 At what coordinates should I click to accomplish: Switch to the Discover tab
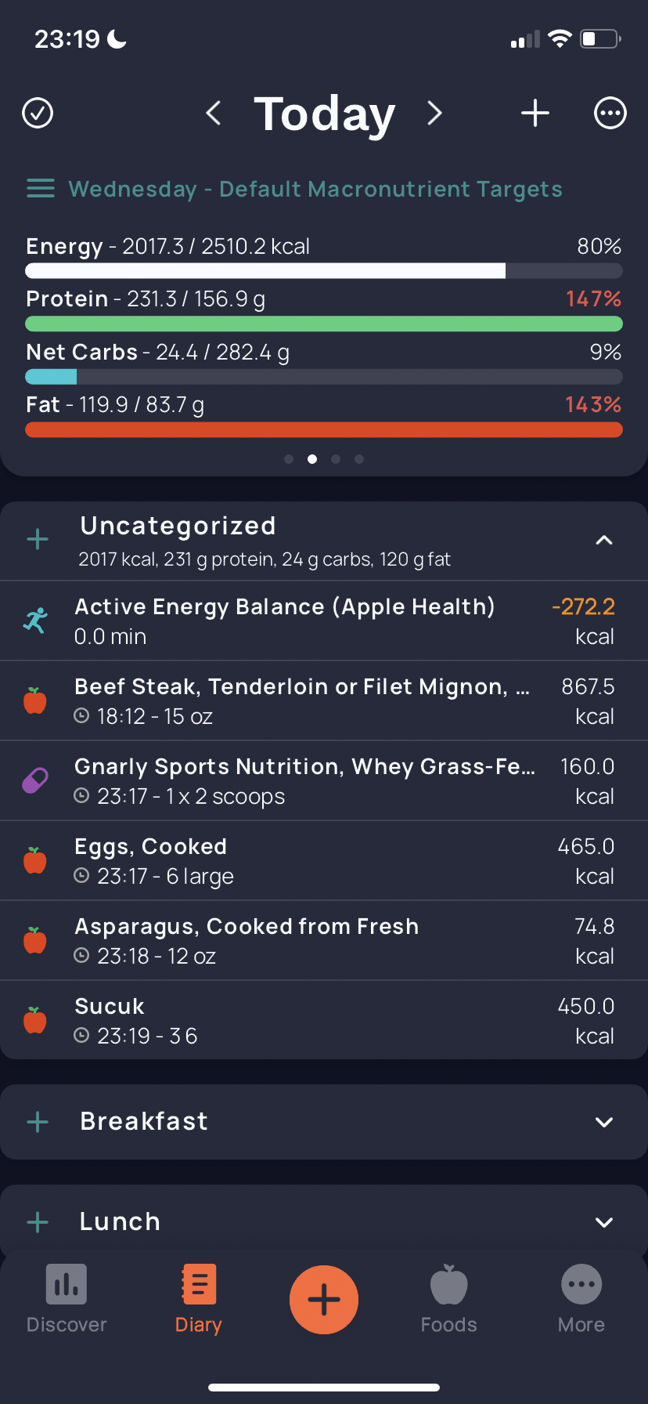(67, 1299)
